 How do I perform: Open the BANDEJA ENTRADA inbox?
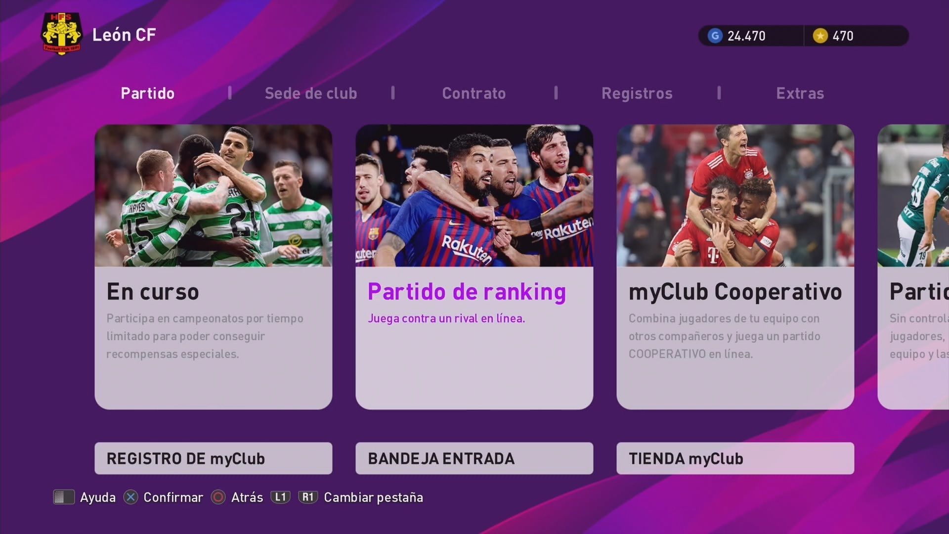pos(474,458)
